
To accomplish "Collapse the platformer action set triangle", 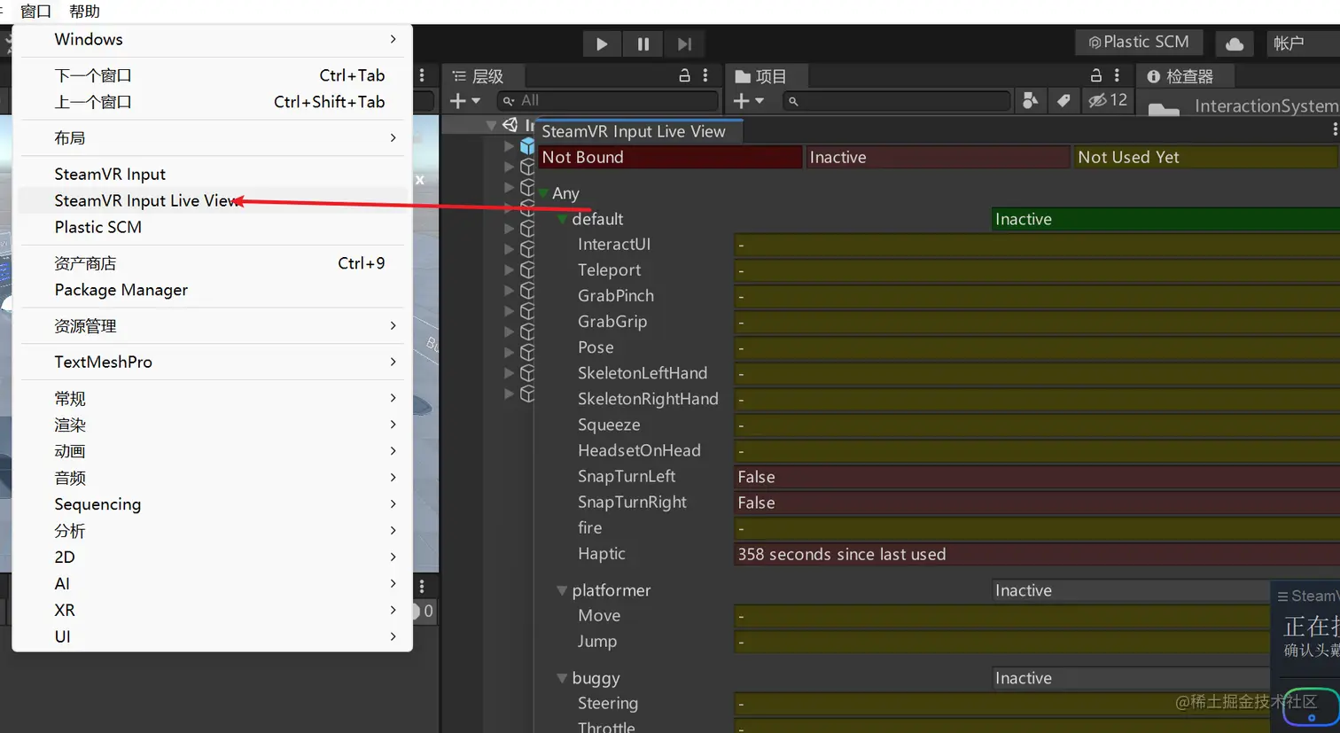I will click(562, 590).
